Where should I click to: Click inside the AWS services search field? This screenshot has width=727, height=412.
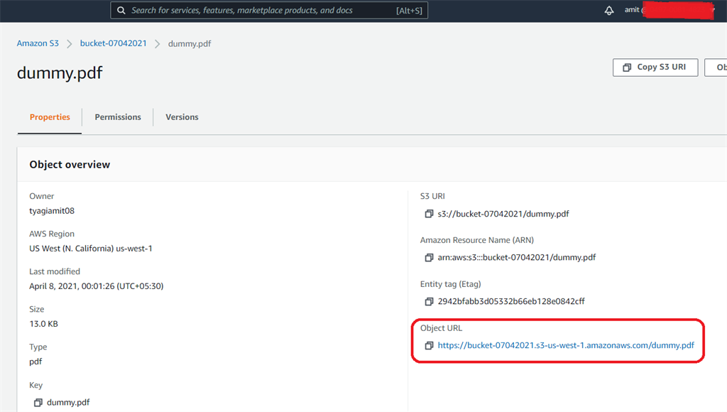click(x=270, y=10)
